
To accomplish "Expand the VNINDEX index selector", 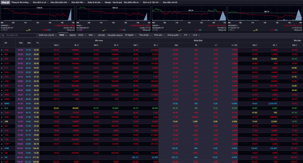I will (x=5, y=25).
